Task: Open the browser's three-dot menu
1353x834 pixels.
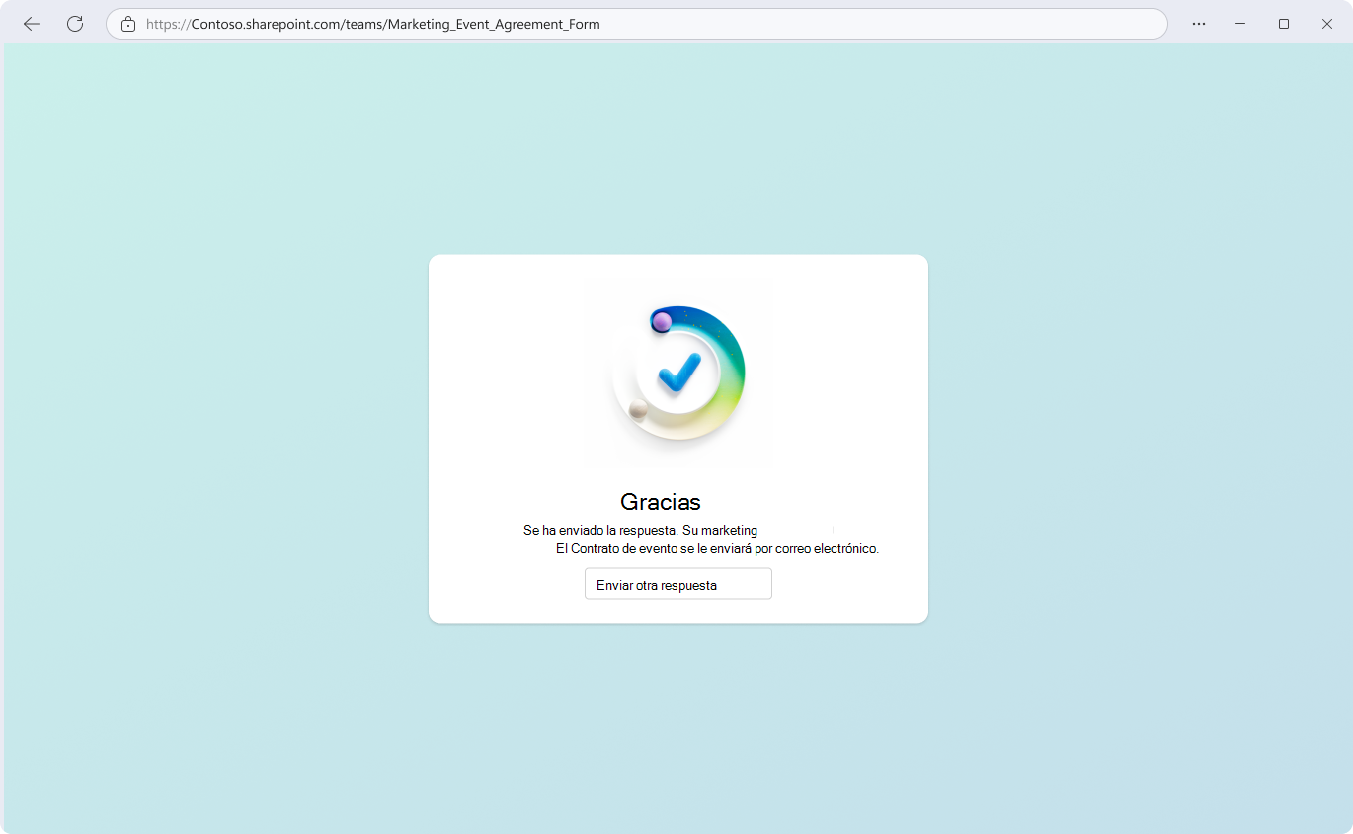Action: point(1199,24)
